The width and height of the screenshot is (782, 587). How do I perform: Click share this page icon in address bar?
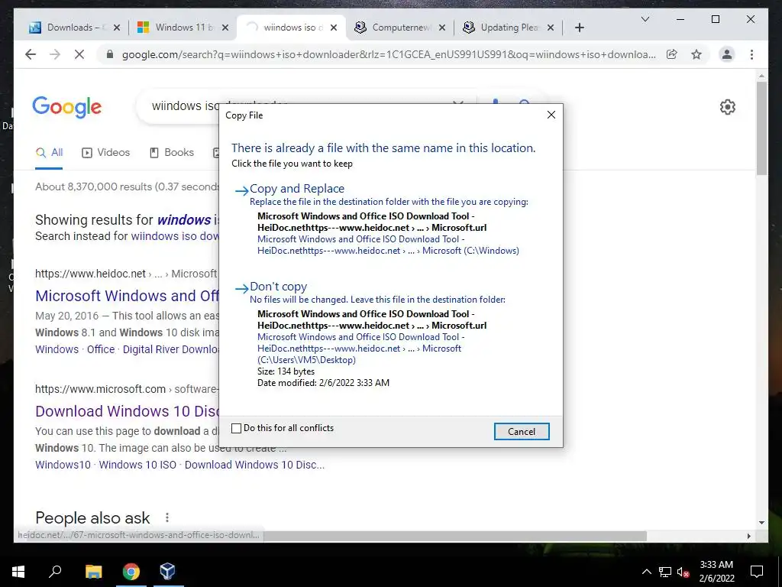click(x=672, y=54)
